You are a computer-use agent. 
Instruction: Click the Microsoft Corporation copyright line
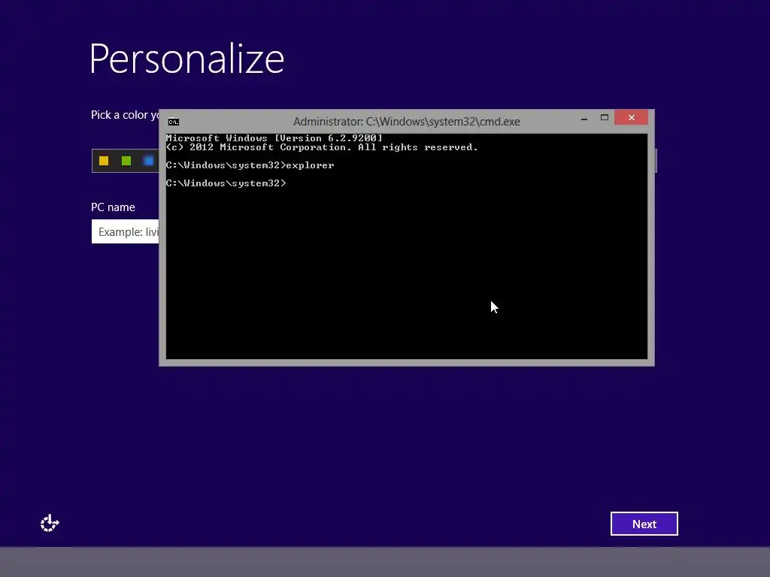coord(322,147)
